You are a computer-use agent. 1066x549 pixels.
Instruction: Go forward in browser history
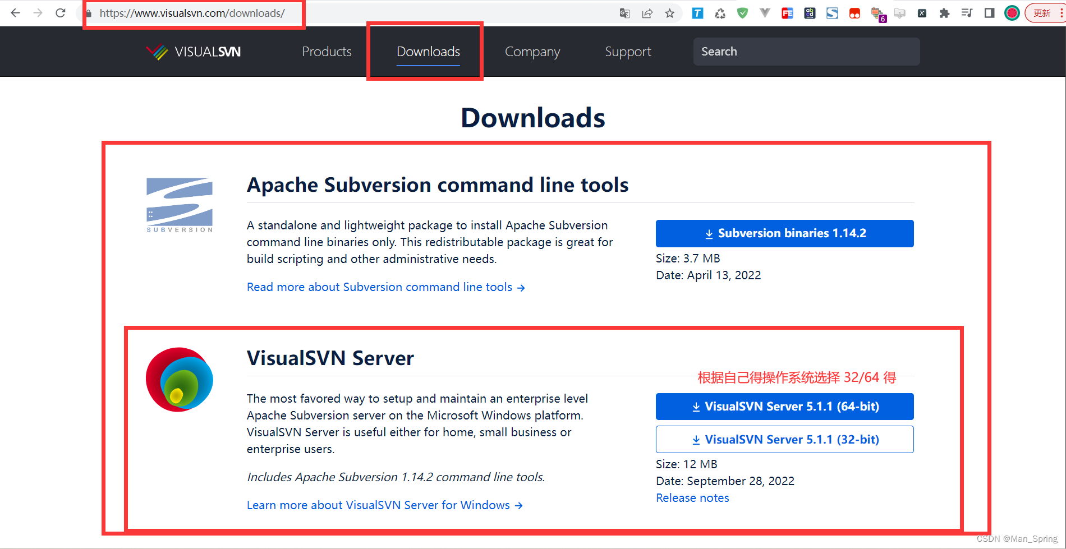point(38,13)
